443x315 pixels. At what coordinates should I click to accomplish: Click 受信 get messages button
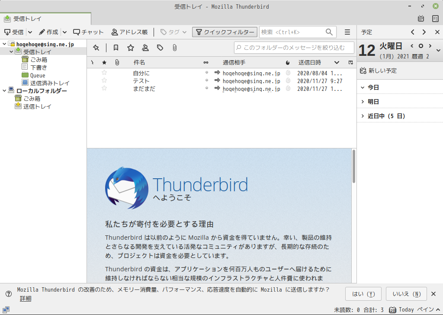14,32
